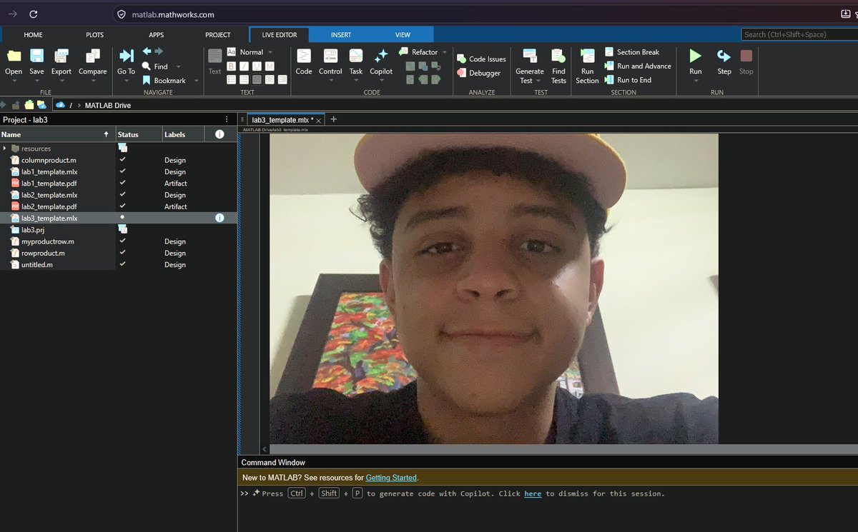Viewport: 858px width, 532px height.
Task: Toggle bold text formatting
Action: [232, 66]
